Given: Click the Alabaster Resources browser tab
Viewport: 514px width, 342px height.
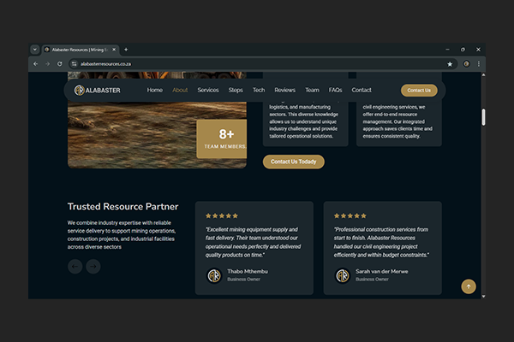Looking at the screenshot, I should [80, 50].
